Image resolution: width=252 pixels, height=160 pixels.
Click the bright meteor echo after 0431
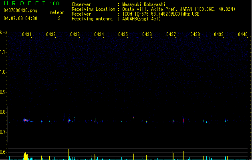(26, 120)
